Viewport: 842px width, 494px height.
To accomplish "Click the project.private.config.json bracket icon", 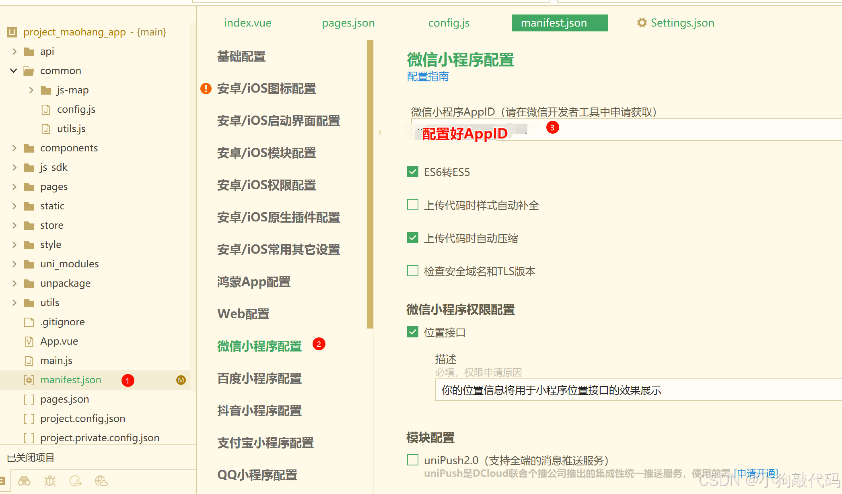I will [x=29, y=438].
